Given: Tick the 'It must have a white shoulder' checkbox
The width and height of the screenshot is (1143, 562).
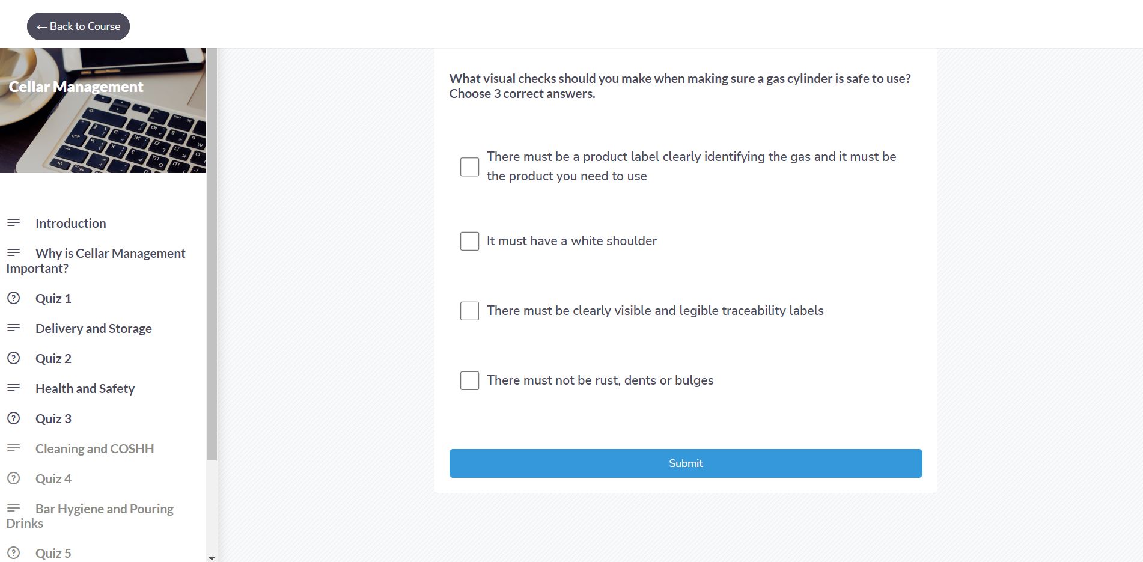Looking at the screenshot, I should [469, 241].
